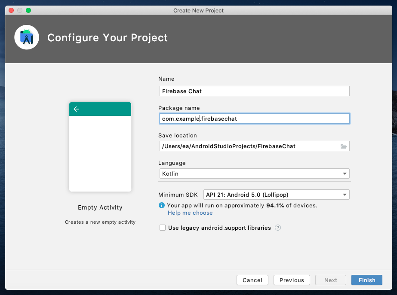Viewport: 397px width, 295px height.
Task: Click the help question mark beside legacy libraries
Action: point(278,228)
